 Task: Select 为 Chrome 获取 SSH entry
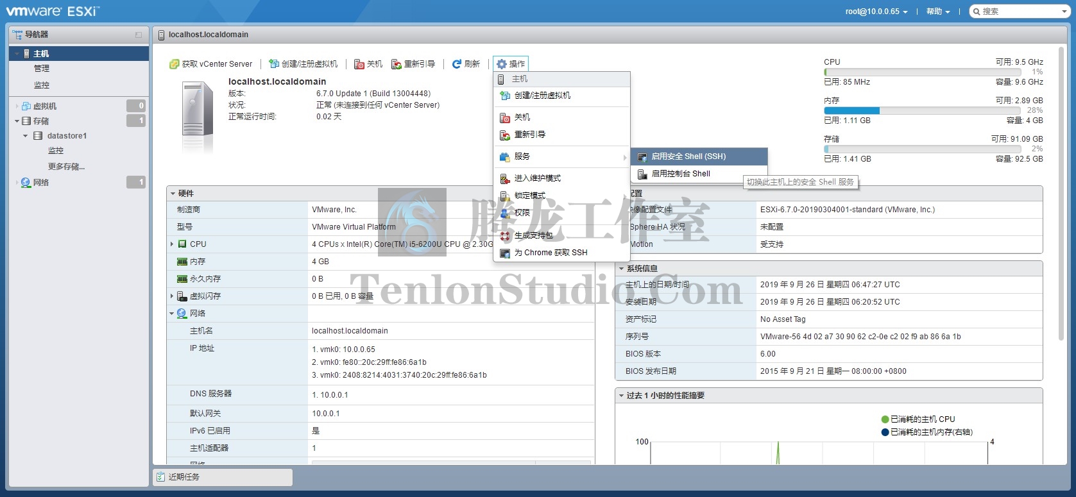click(x=561, y=253)
